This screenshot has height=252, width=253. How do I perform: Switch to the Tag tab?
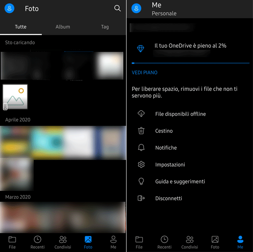pos(105,27)
